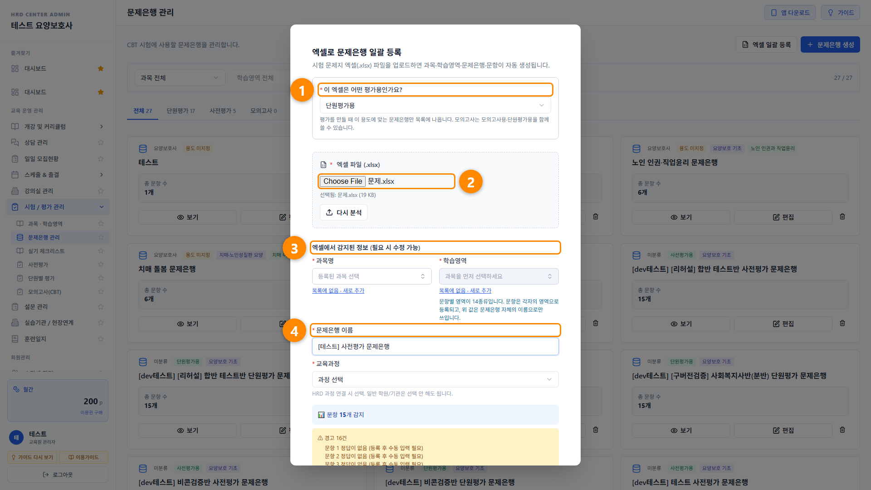Click the 엑셀 일괄 등록 button
The height and width of the screenshot is (490, 871).
pyautogui.click(x=766, y=44)
